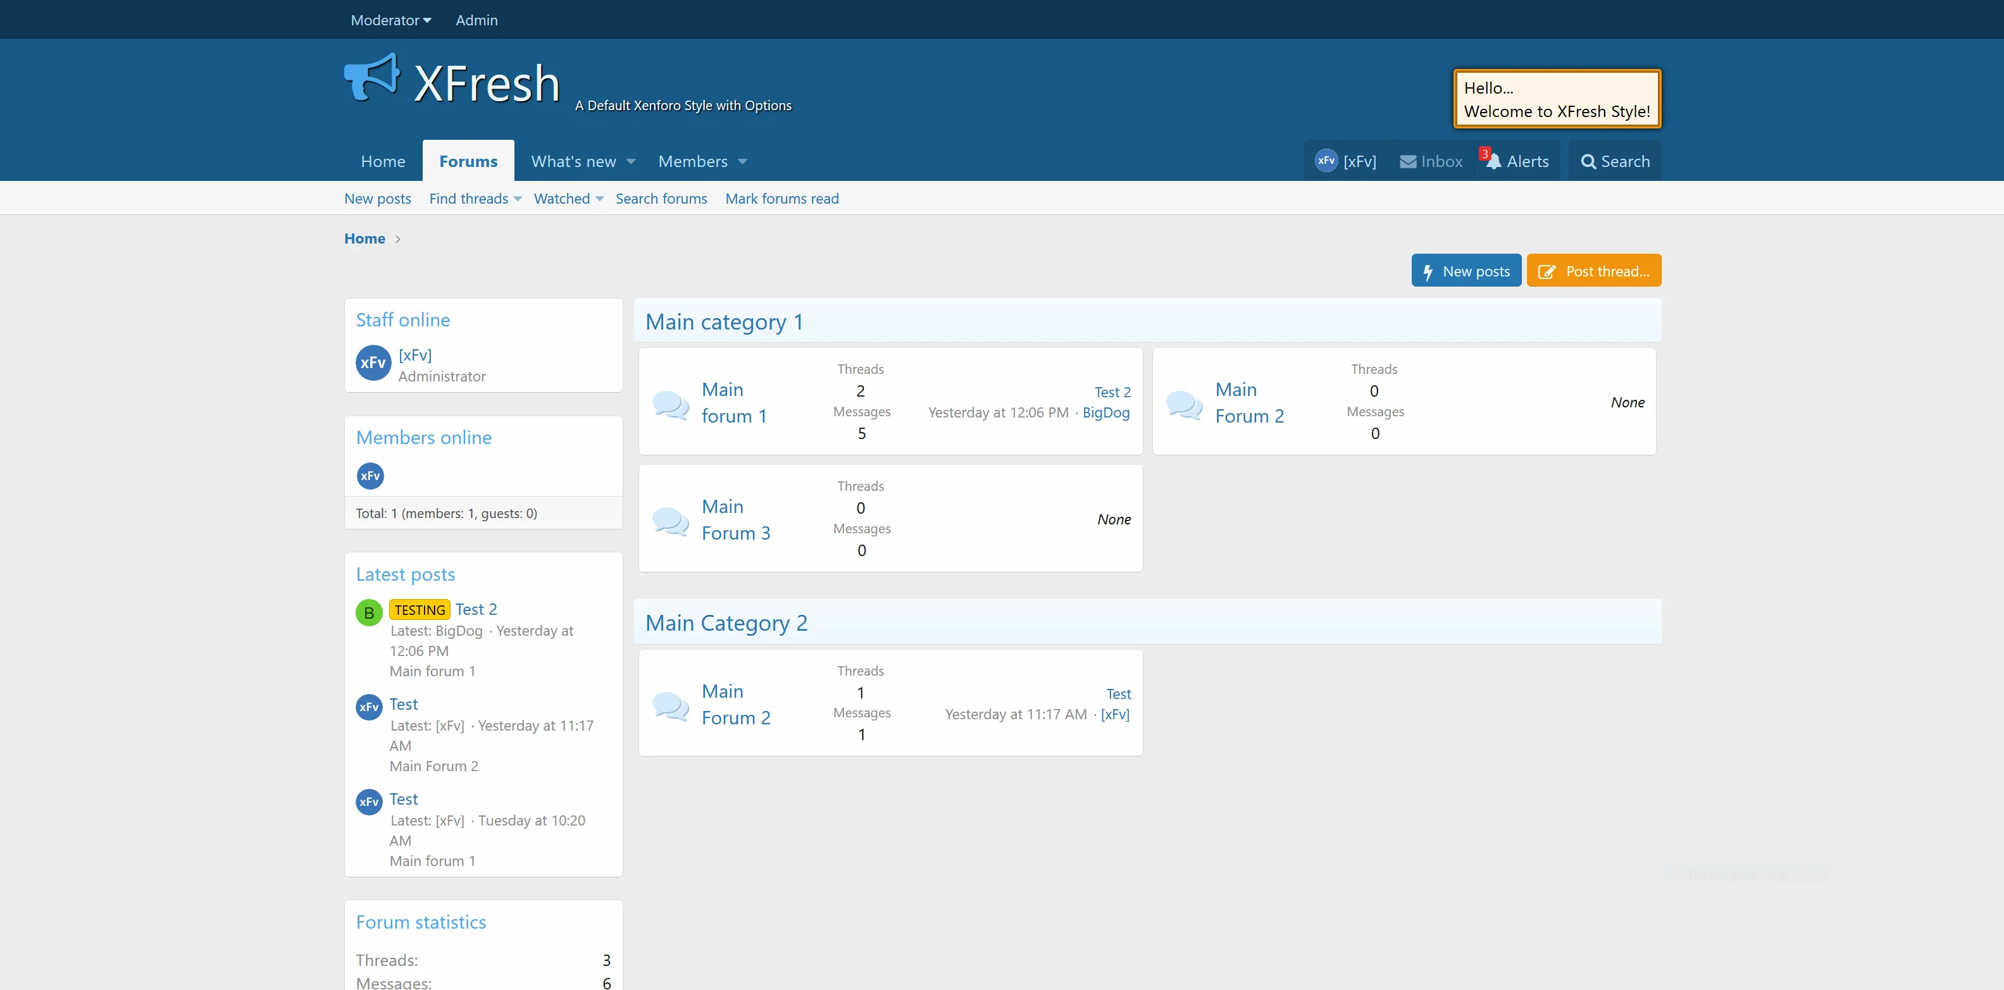The image size is (2004, 990).
Task: Open the What's new tab
Action: click(573, 161)
